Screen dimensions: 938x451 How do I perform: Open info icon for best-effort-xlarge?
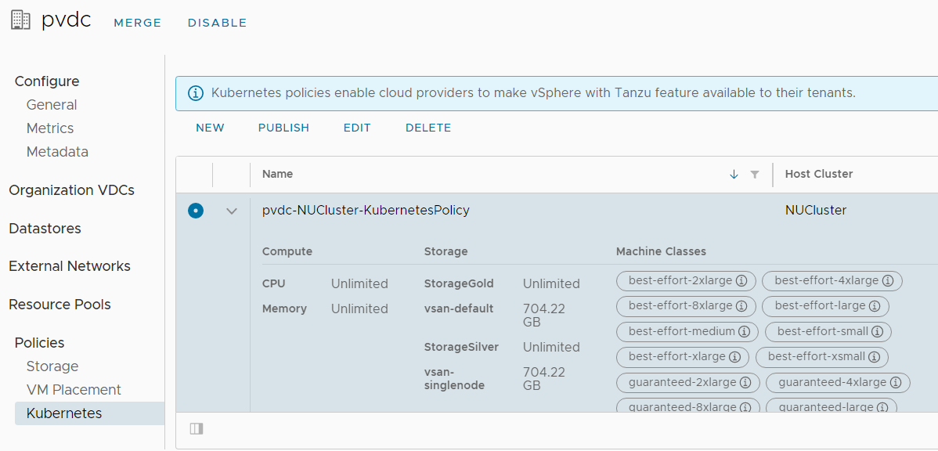734,357
